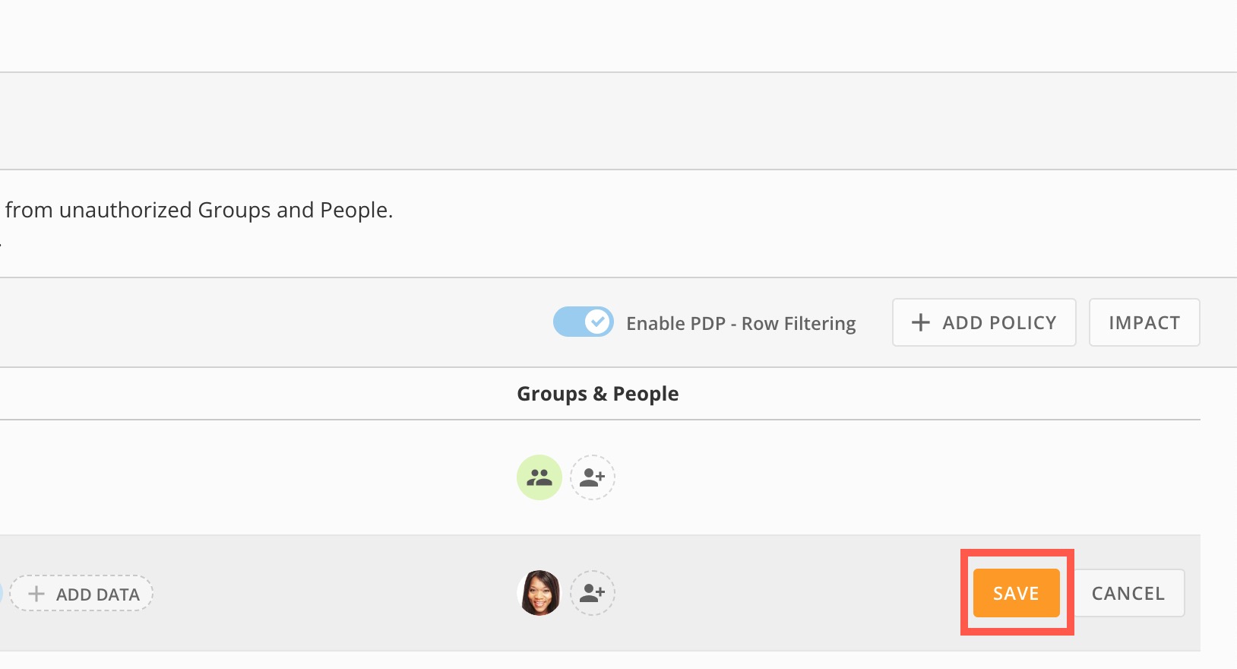
Task: Click the woman's avatar photo
Action: [539, 593]
